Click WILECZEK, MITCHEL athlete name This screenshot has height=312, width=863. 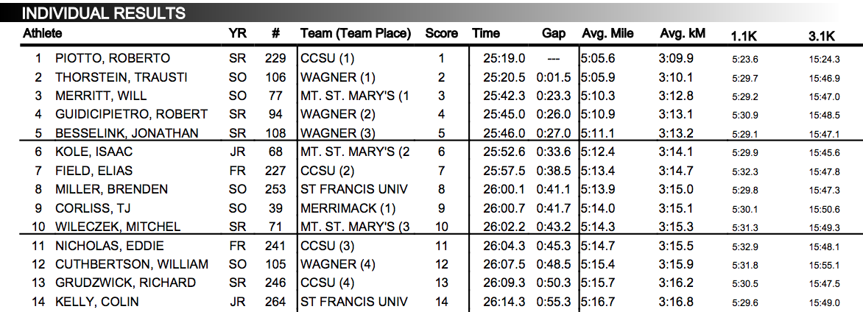click(x=117, y=227)
